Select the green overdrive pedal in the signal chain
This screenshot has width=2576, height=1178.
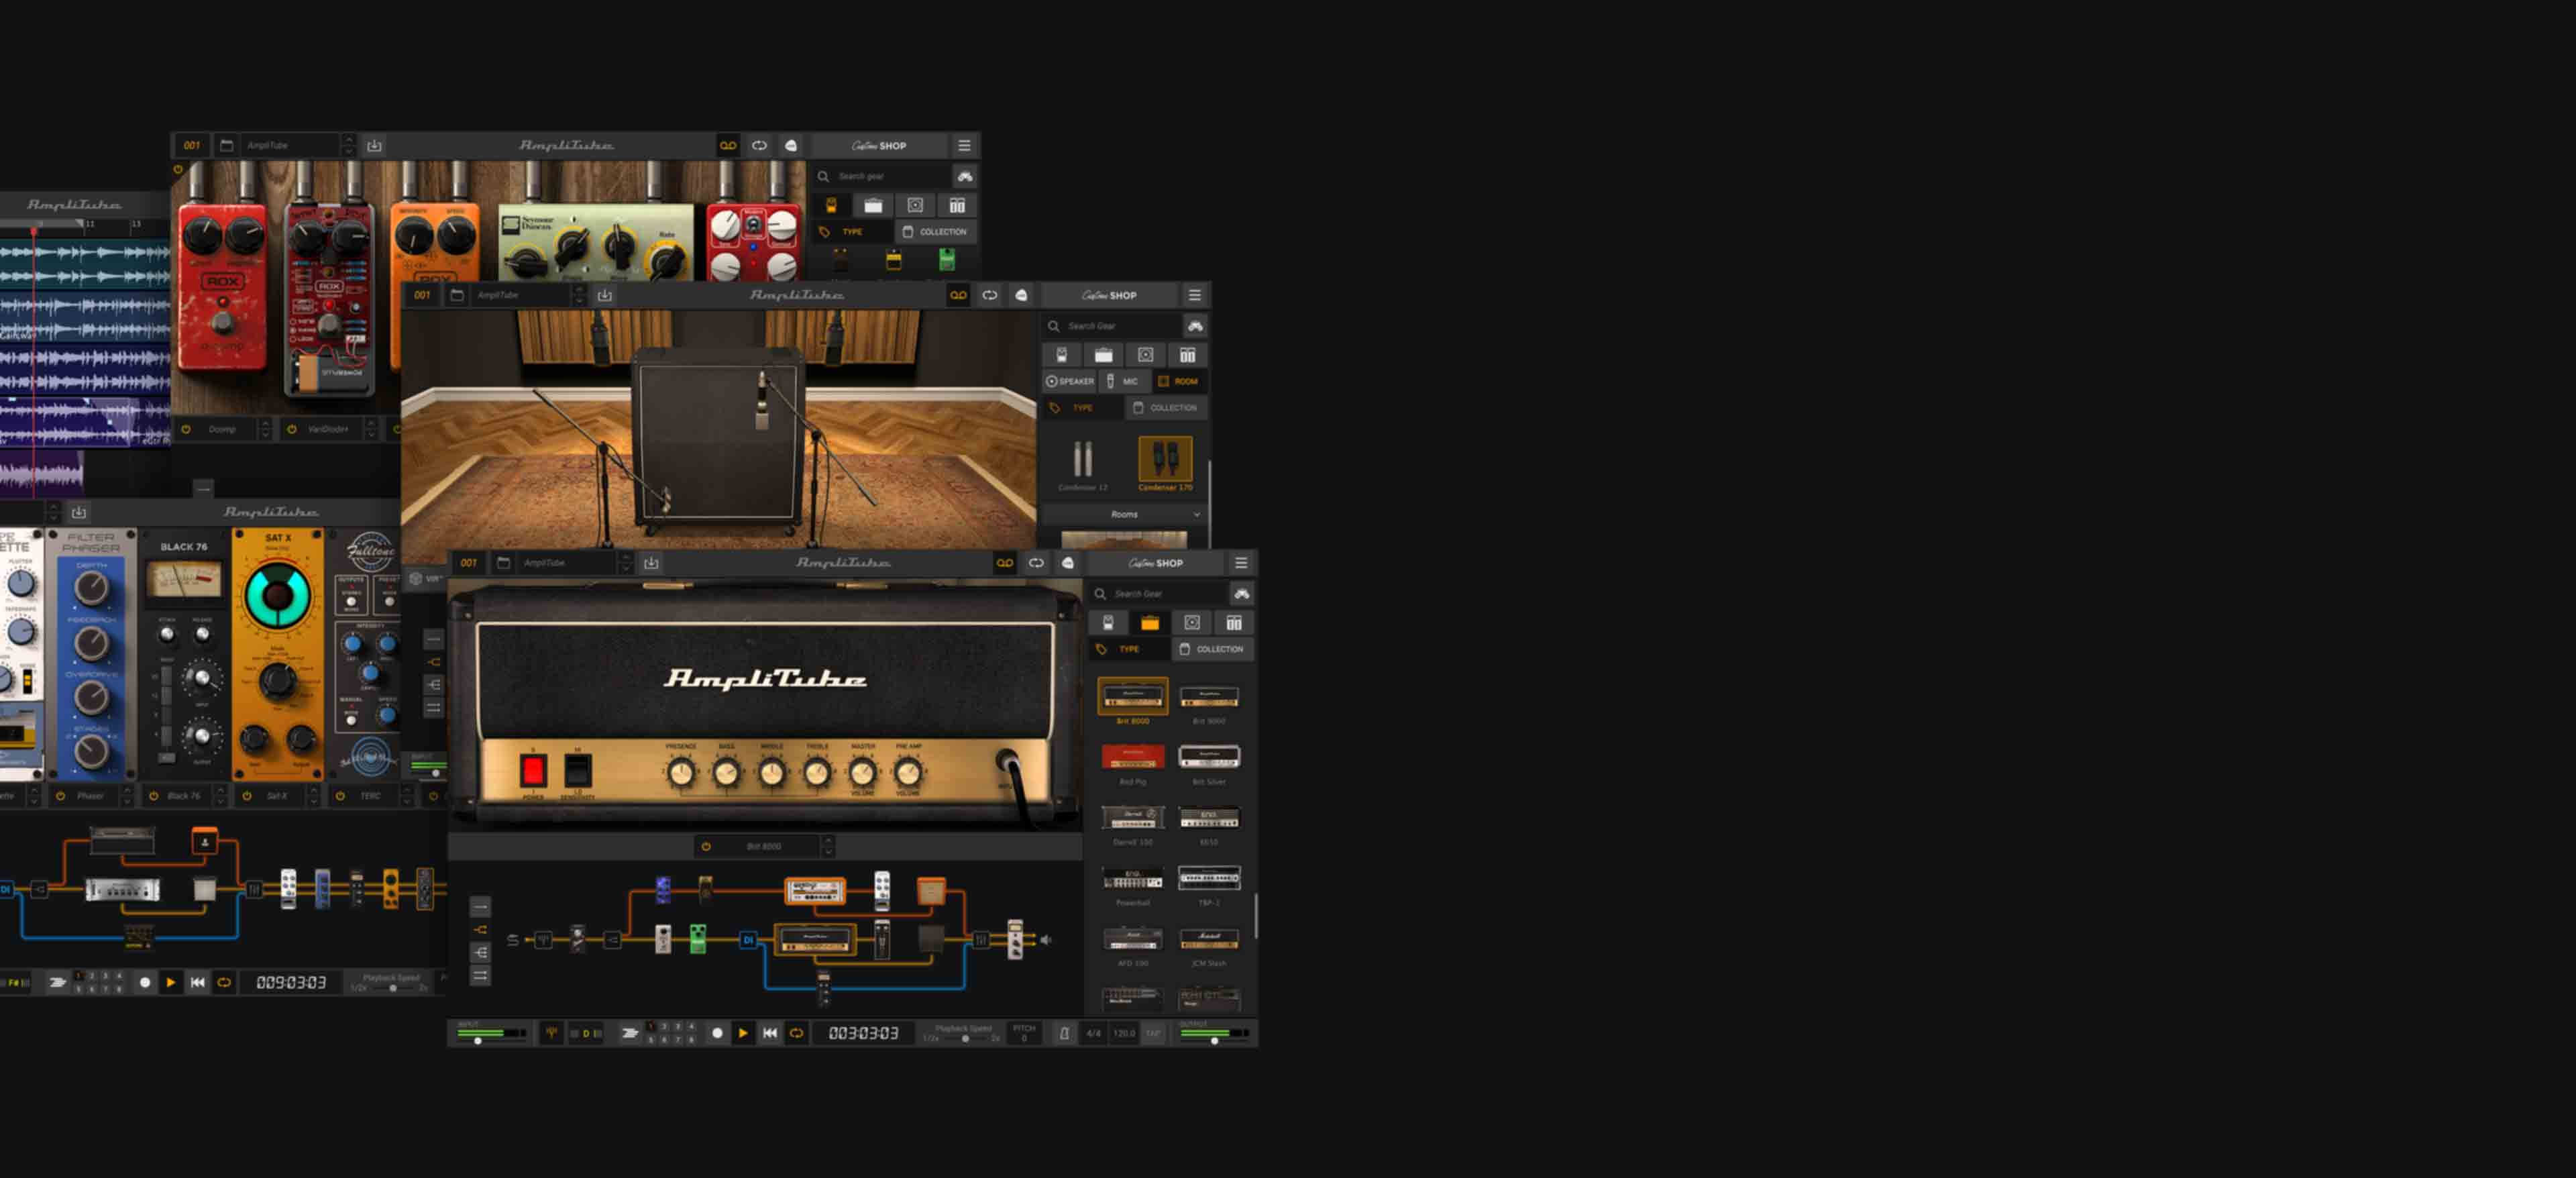(698, 939)
